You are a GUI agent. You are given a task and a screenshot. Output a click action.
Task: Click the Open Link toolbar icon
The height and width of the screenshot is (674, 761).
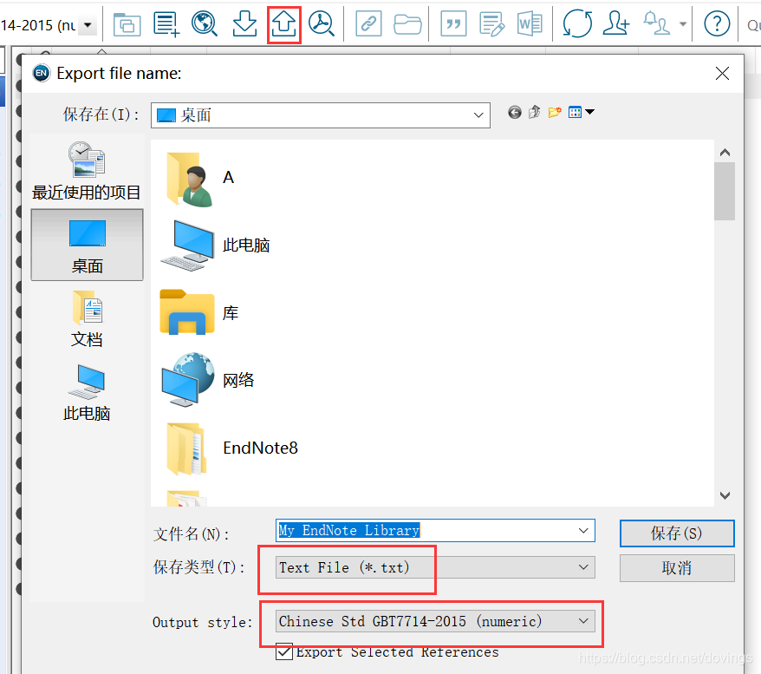pyautogui.click(x=368, y=23)
